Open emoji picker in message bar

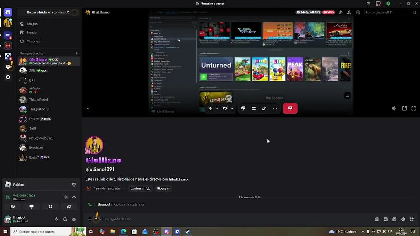tap(403, 219)
